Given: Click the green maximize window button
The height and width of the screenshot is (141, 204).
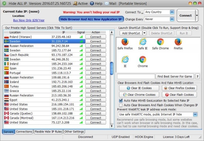Looking at the screenshot, I should point(195,4).
